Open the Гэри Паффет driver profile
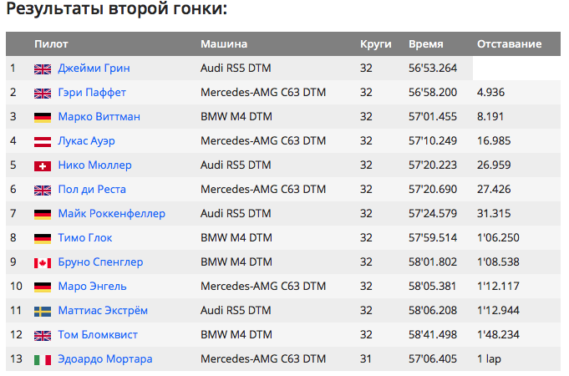569x376 pixels. pos(92,93)
